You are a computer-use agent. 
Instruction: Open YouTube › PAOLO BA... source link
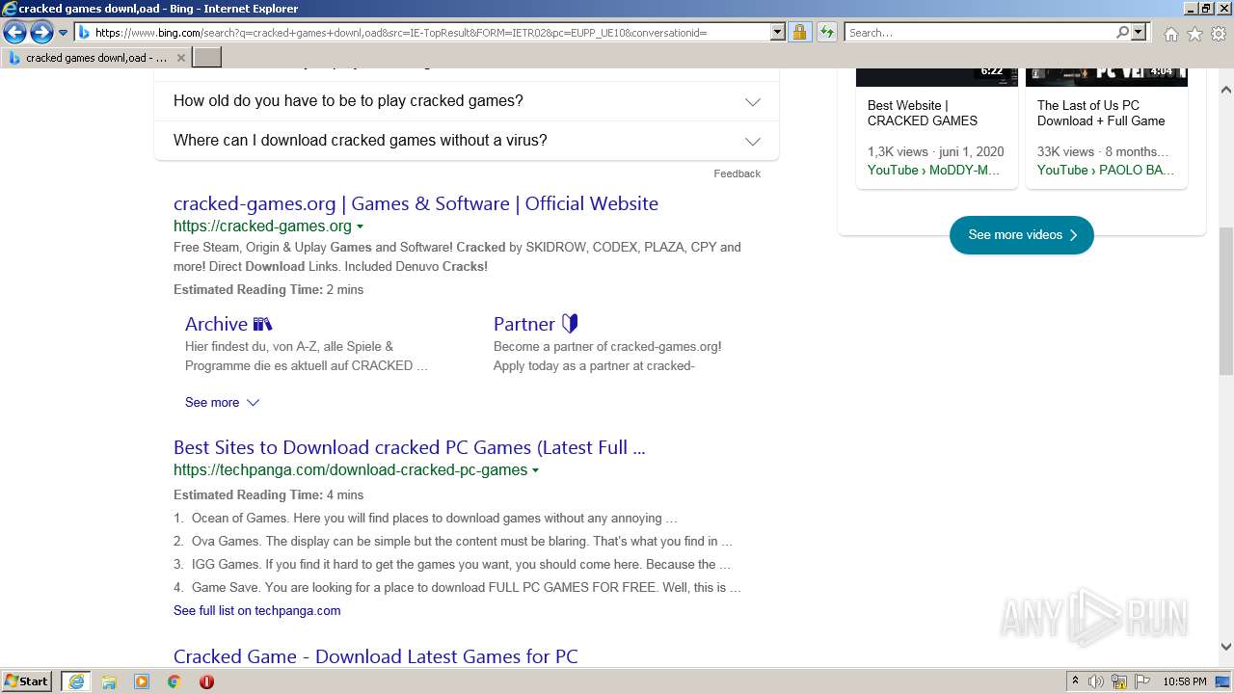(x=1106, y=170)
